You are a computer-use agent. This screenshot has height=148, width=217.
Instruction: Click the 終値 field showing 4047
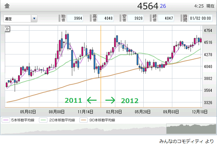coord(165,18)
